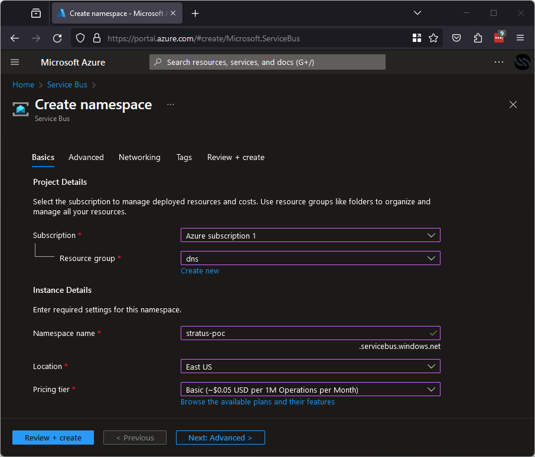Close the Create namespace browser tab

coord(173,14)
